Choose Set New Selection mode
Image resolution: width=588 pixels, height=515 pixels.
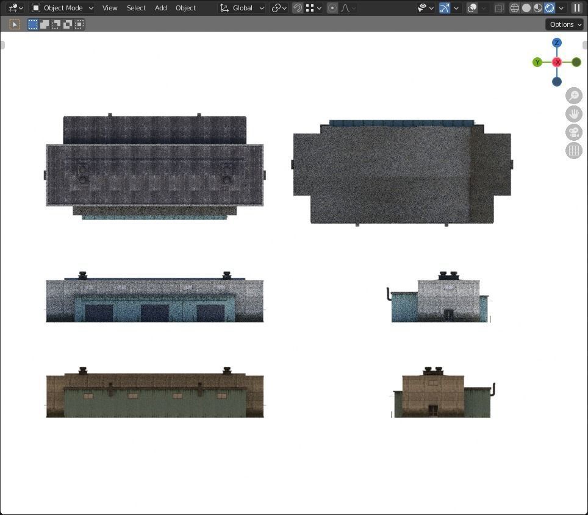pos(32,25)
